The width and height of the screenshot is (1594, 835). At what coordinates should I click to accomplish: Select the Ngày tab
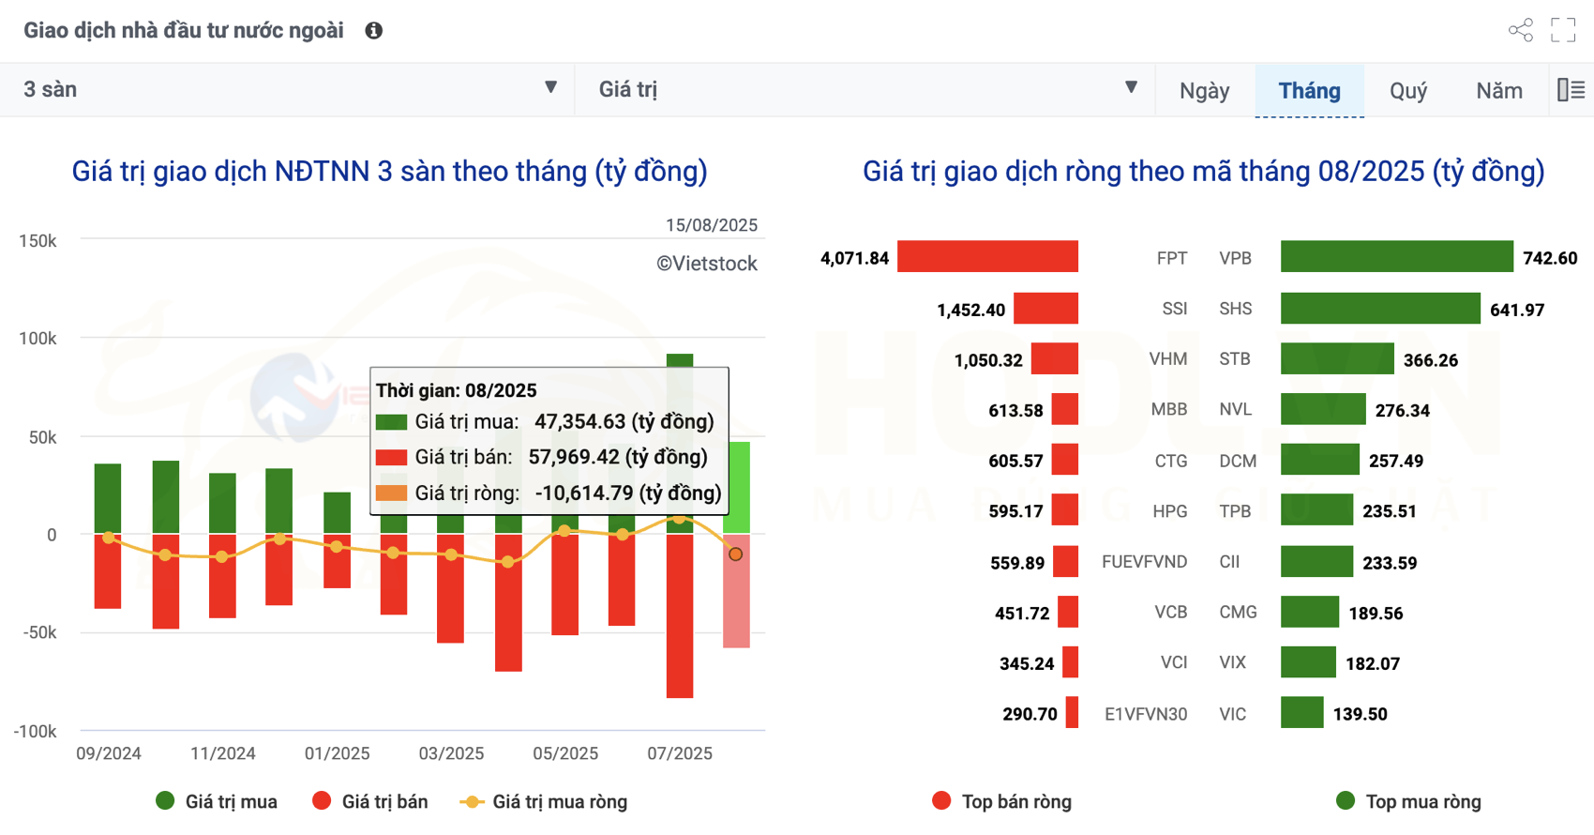(1204, 91)
